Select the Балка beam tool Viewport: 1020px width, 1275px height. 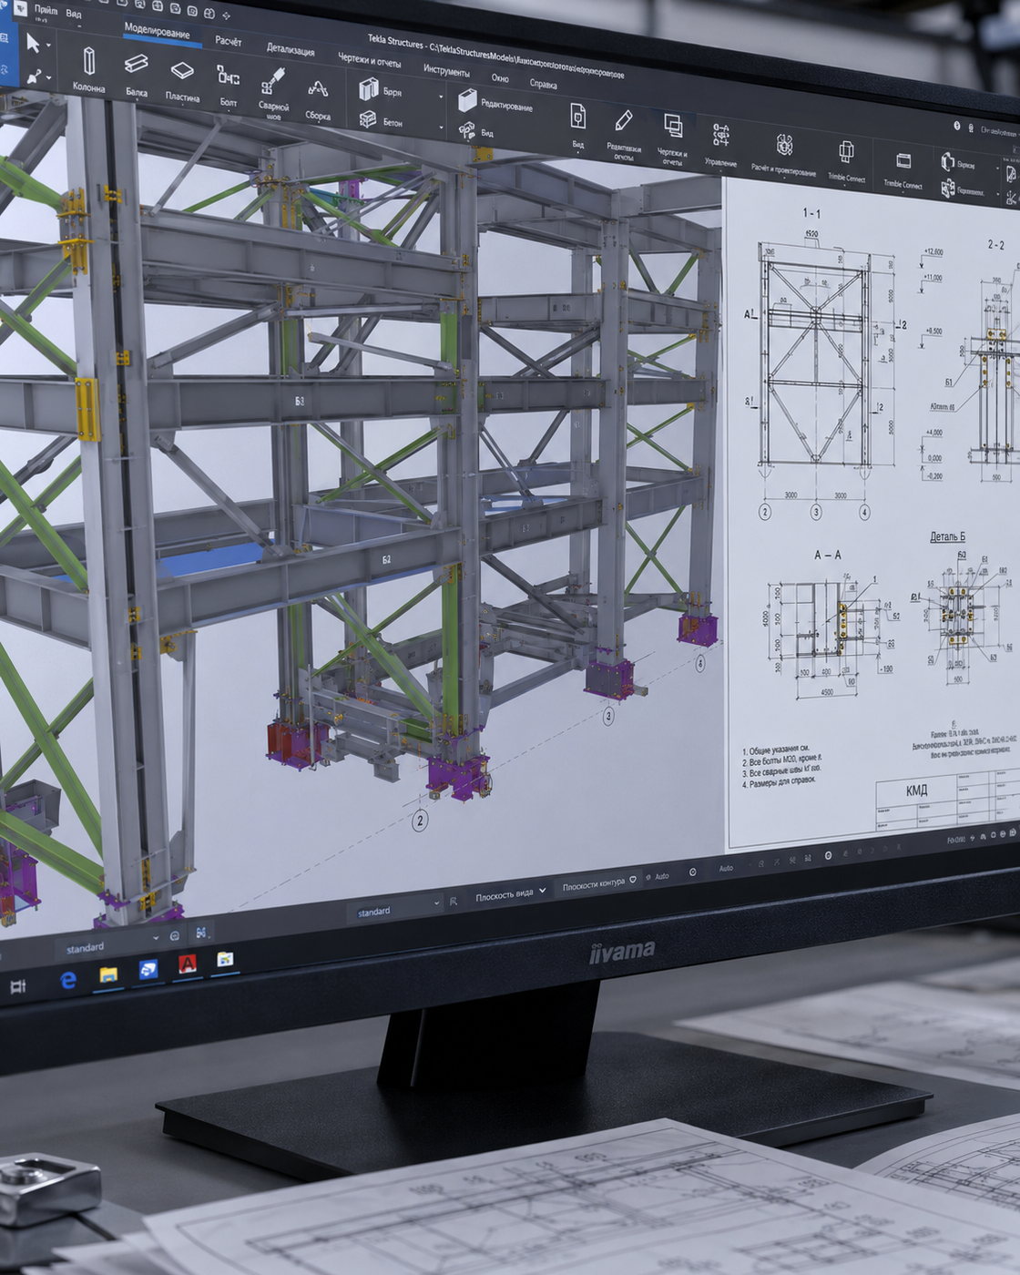point(136,73)
